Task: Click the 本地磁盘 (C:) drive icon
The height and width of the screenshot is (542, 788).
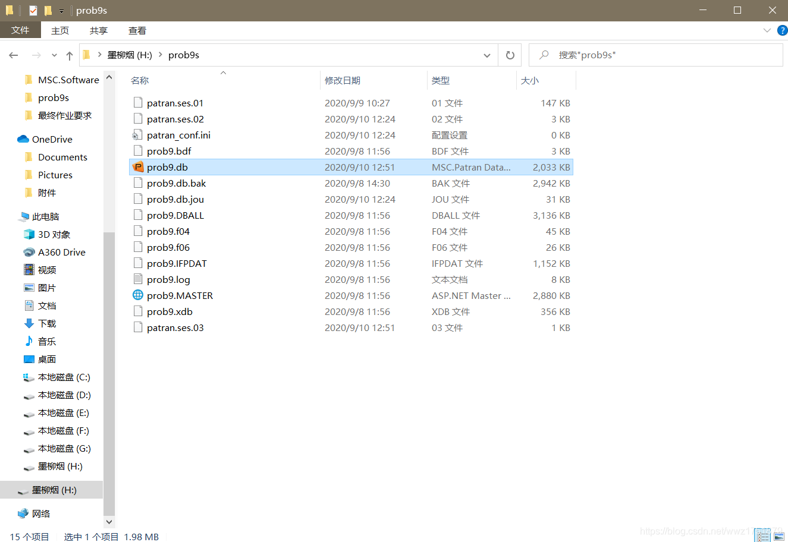Action: point(29,377)
